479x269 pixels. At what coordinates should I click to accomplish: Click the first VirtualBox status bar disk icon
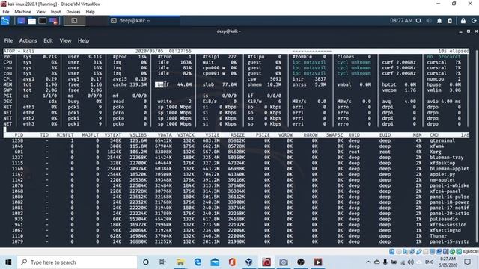click(391, 252)
